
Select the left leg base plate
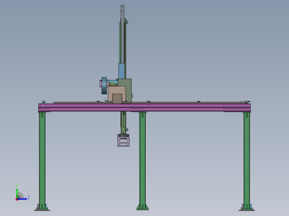42,210
